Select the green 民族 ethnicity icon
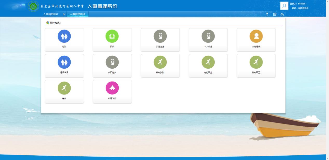Image resolution: width=329 pixels, height=160 pixels. click(112, 36)
